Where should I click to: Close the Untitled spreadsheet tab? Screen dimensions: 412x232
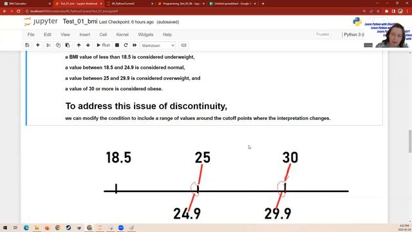tap(255, 4)
